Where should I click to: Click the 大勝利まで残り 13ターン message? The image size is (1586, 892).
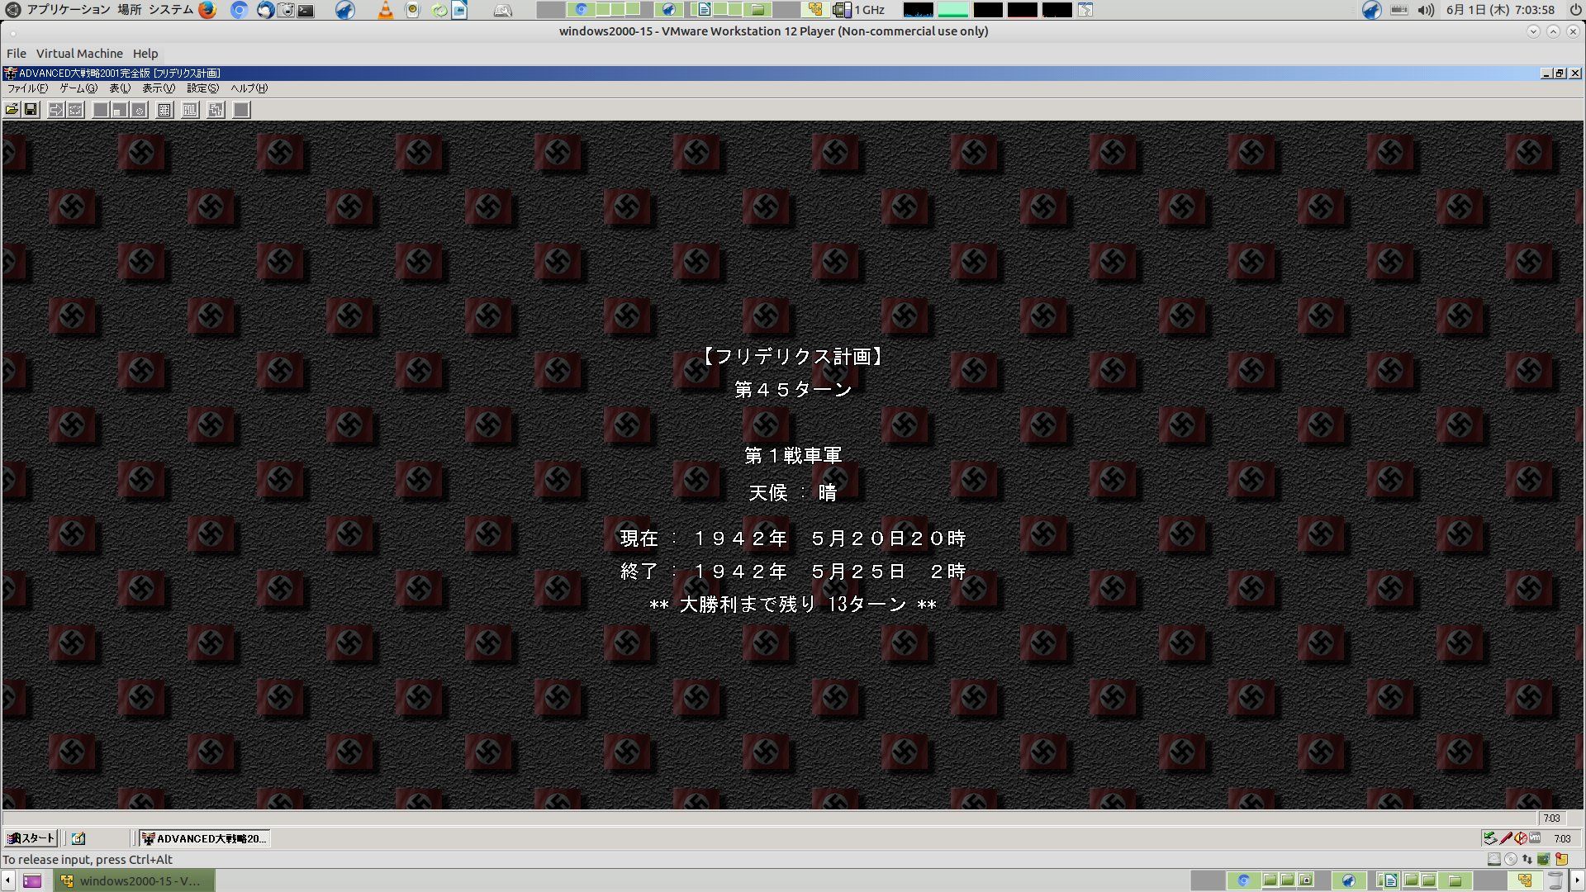tap(793, 605)
